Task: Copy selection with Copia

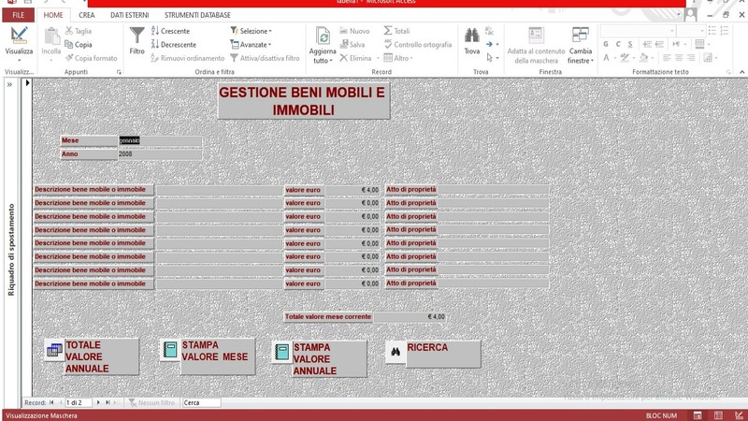Action: [x=79, y=44]
